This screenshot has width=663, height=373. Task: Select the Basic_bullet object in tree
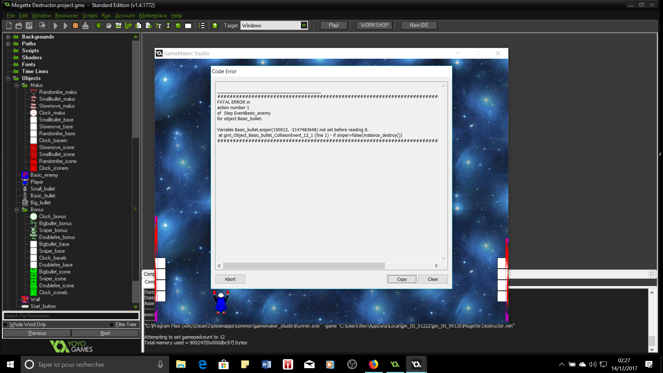click(x=43, y=196)
